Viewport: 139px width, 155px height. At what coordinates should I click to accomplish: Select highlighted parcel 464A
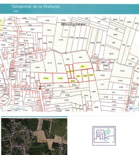[73, 81]
